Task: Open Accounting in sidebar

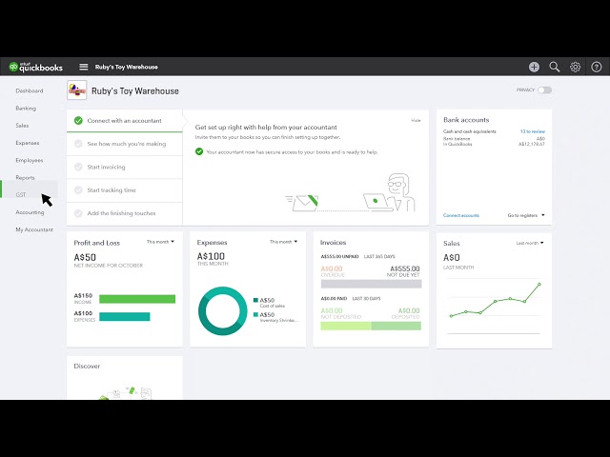Action: coord(30,212)
